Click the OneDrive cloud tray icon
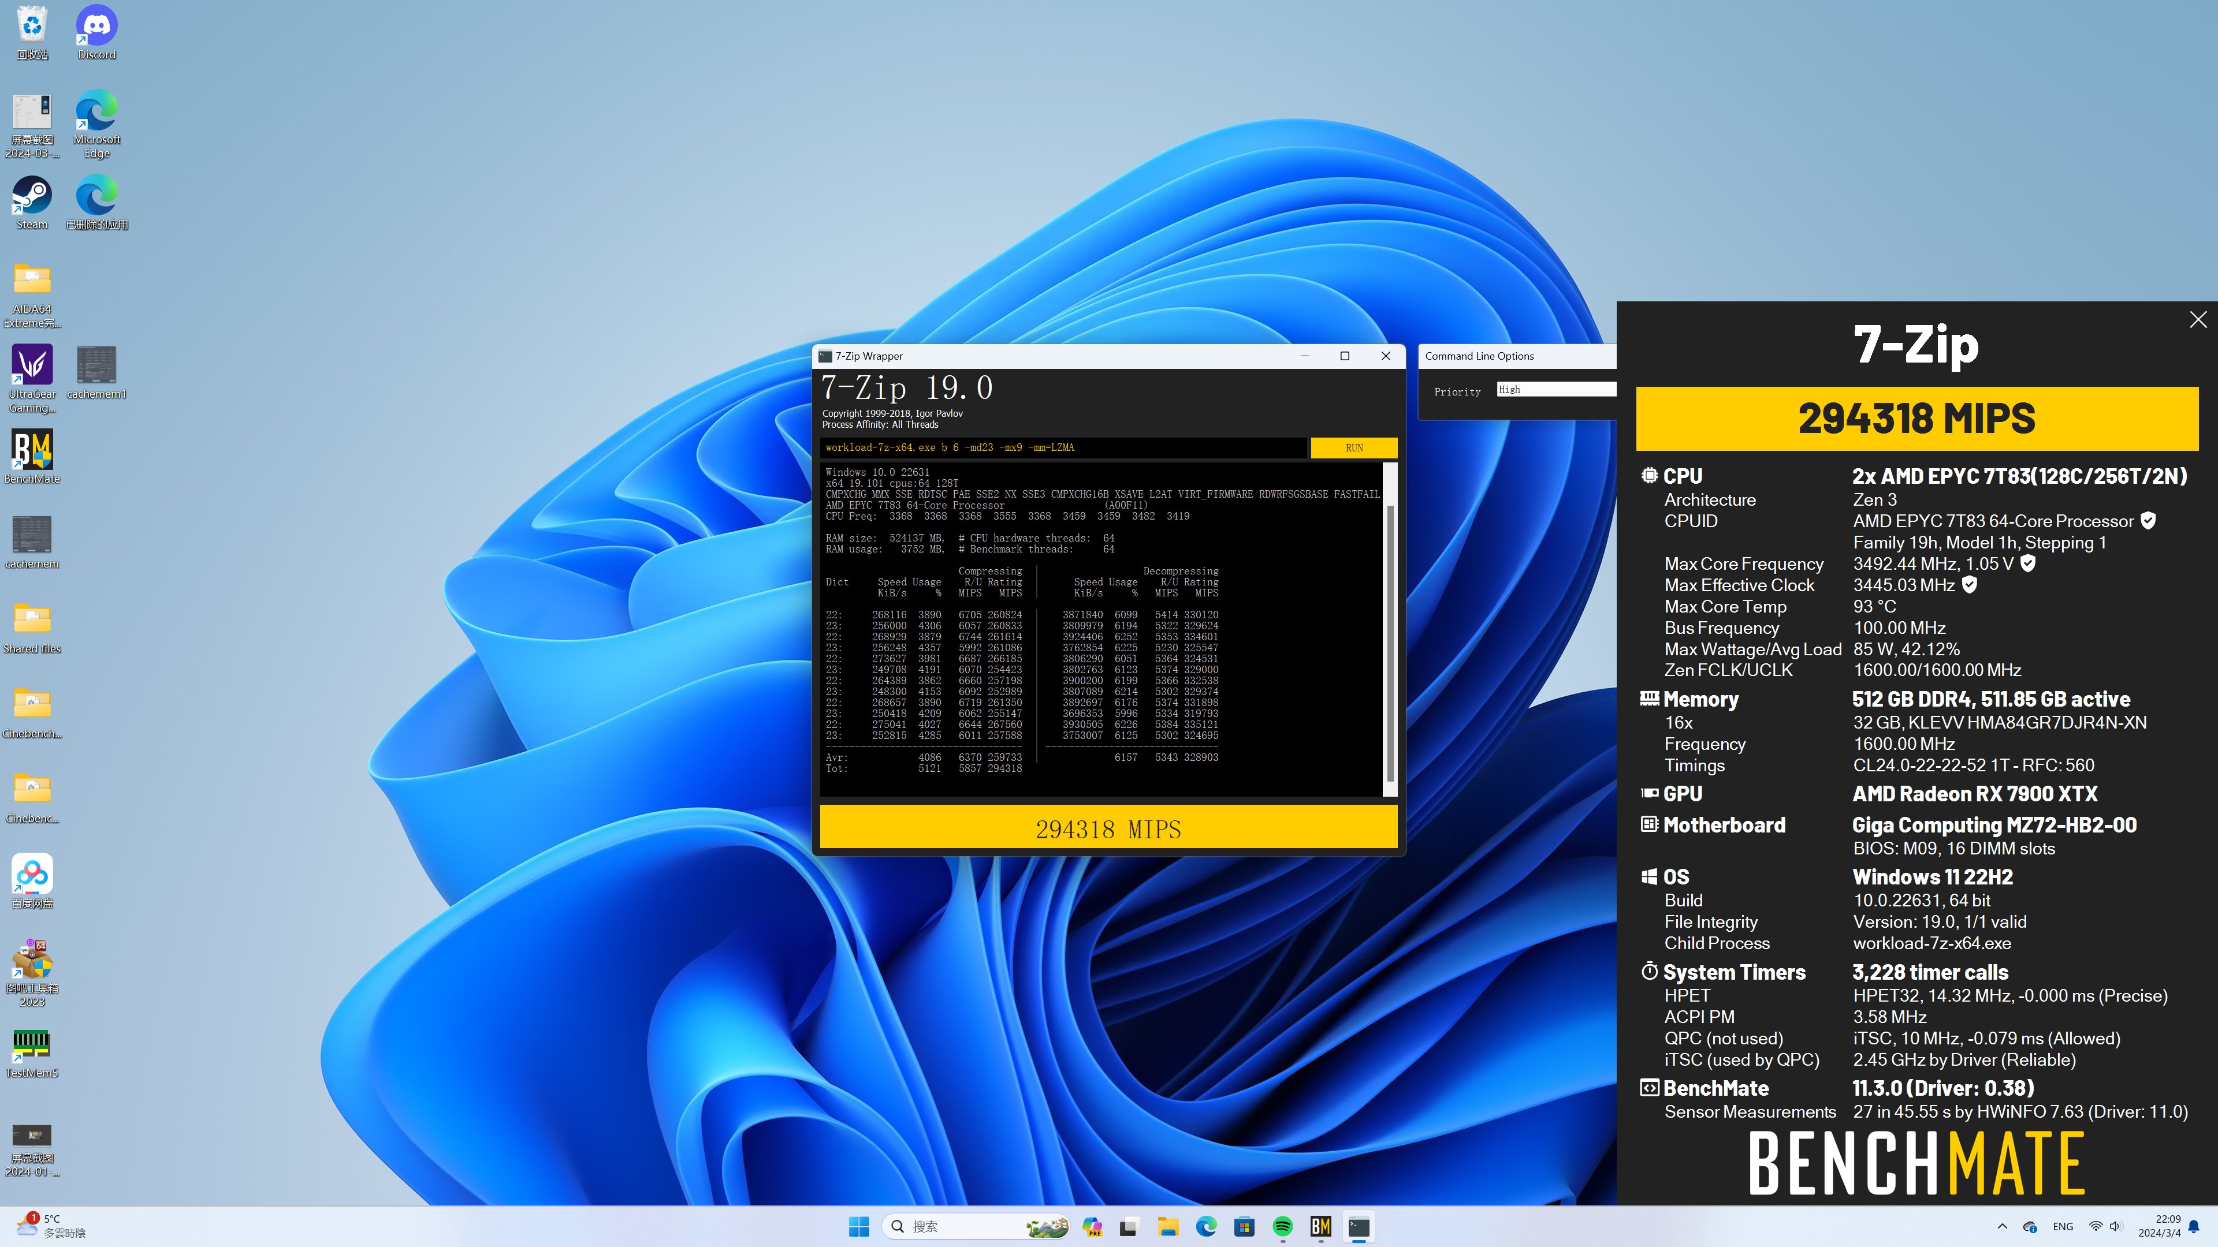 [2030, 1226]
